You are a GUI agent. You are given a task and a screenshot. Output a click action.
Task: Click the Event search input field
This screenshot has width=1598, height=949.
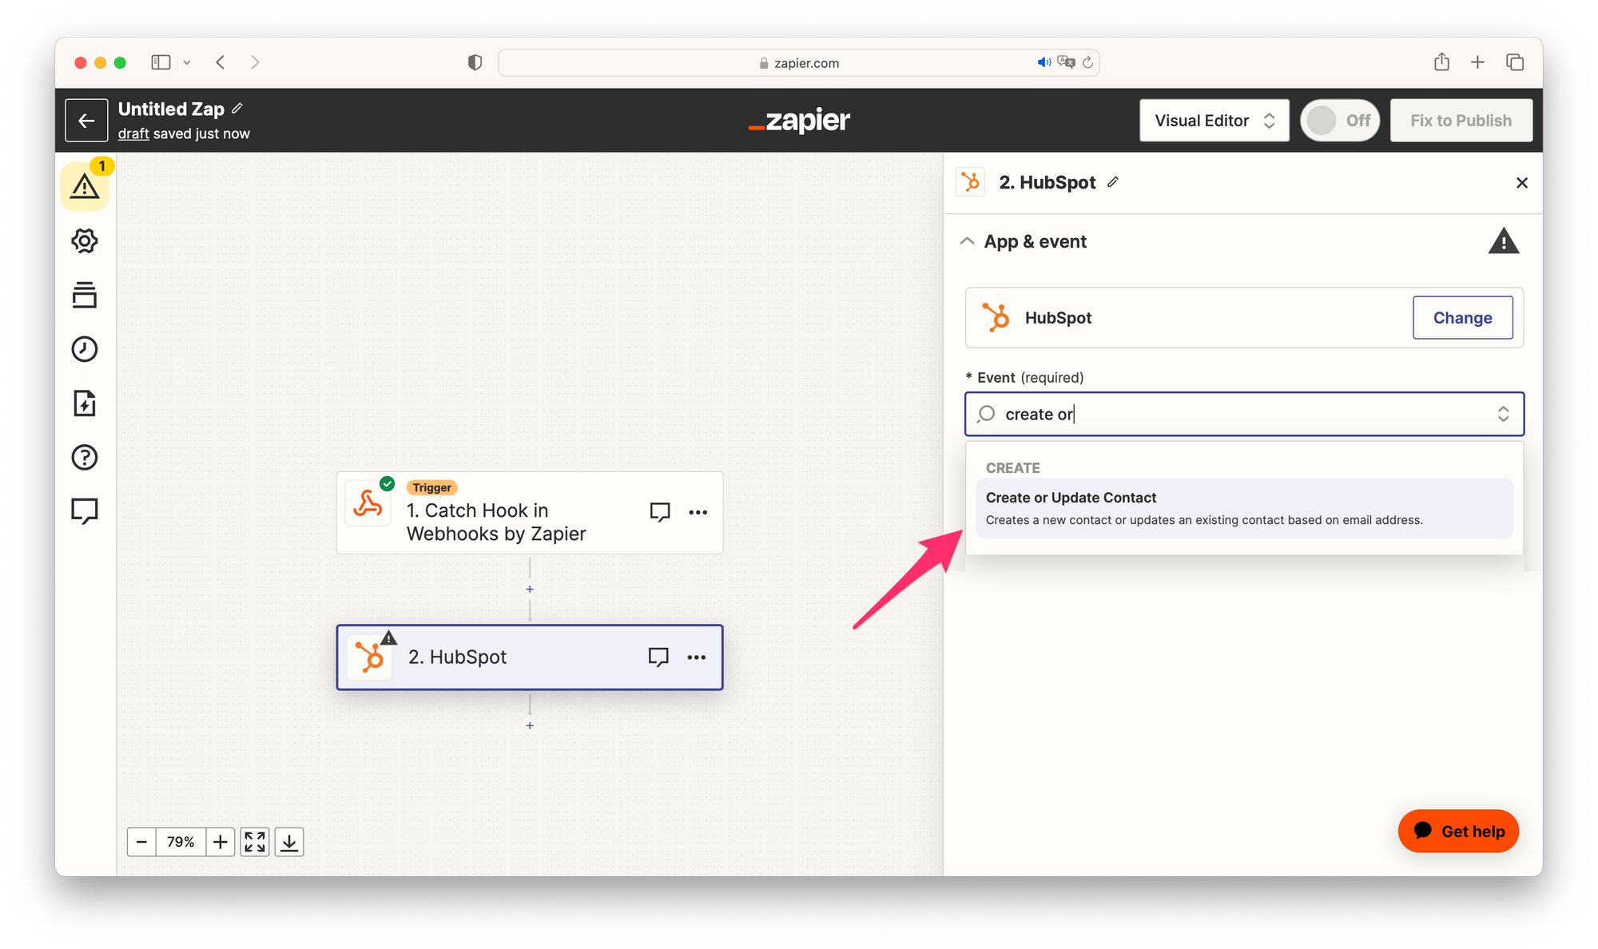click(x=1244, y=414)
